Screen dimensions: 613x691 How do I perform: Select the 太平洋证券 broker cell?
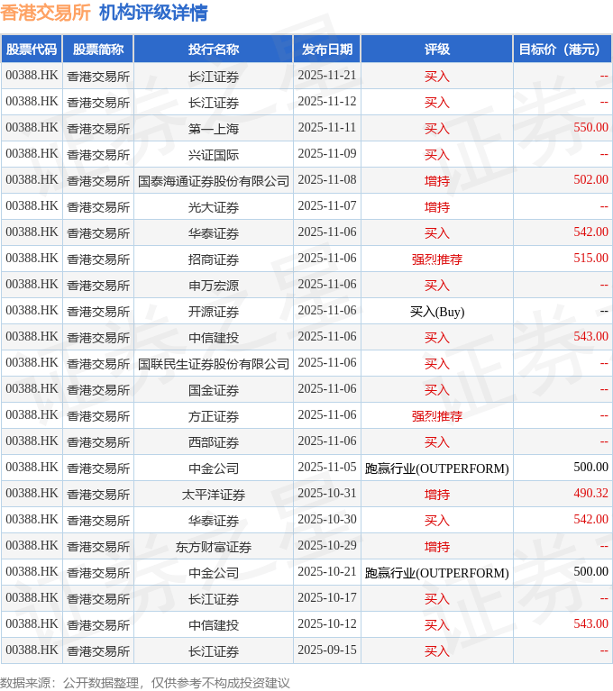pyautogui.click(x=214, y=495)
